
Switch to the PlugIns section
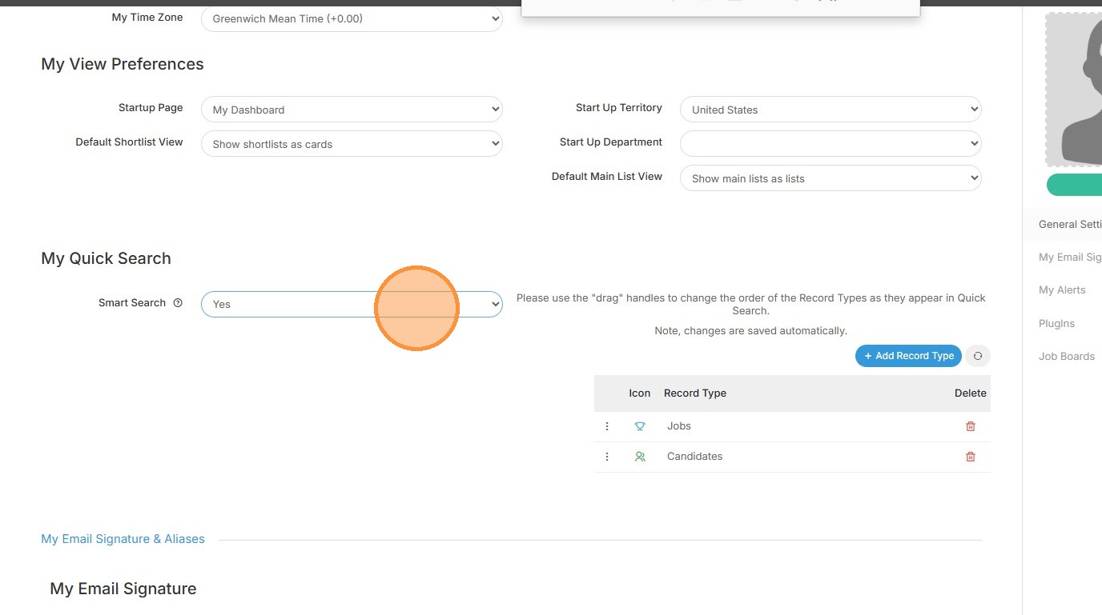tap(1056, 323)
